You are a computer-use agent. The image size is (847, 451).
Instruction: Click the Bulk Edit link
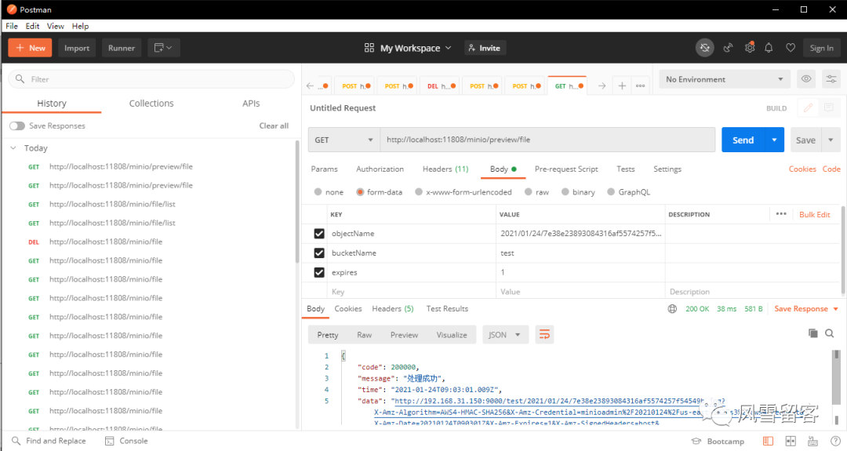click(815, 214)
